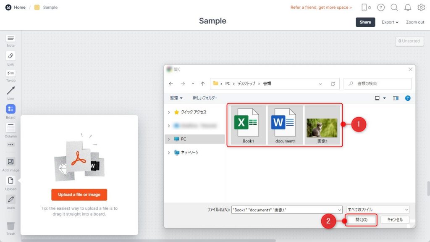Select ネットワーク in navigation pane

click(189, 153)
